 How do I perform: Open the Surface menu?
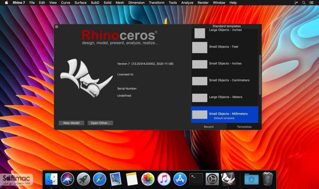click(80, 3)
